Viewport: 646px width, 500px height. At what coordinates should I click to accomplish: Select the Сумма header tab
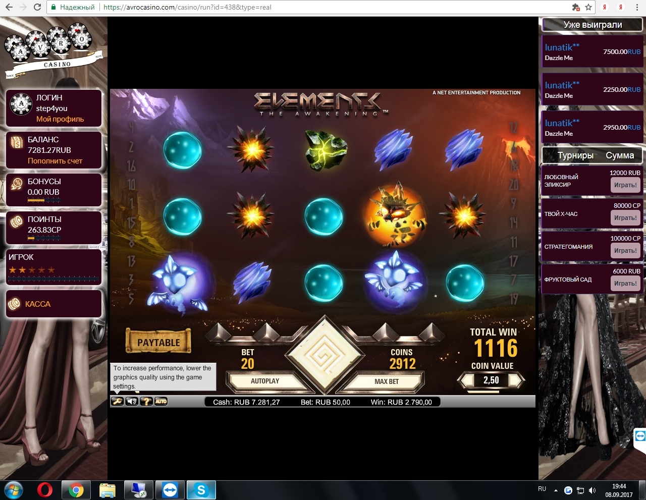[x=620, y=155]
